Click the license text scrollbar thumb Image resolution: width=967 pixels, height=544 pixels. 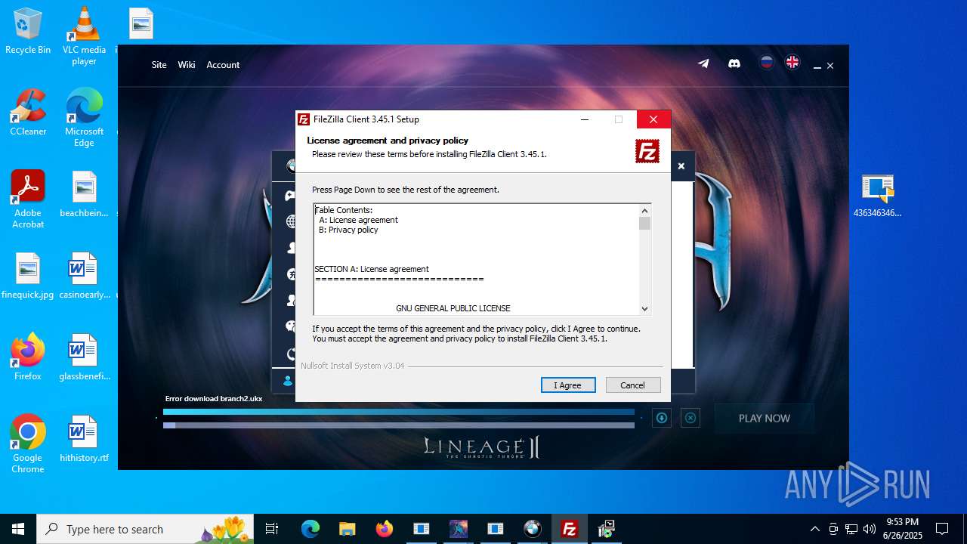pyautogui.click(x=644, y=224)
